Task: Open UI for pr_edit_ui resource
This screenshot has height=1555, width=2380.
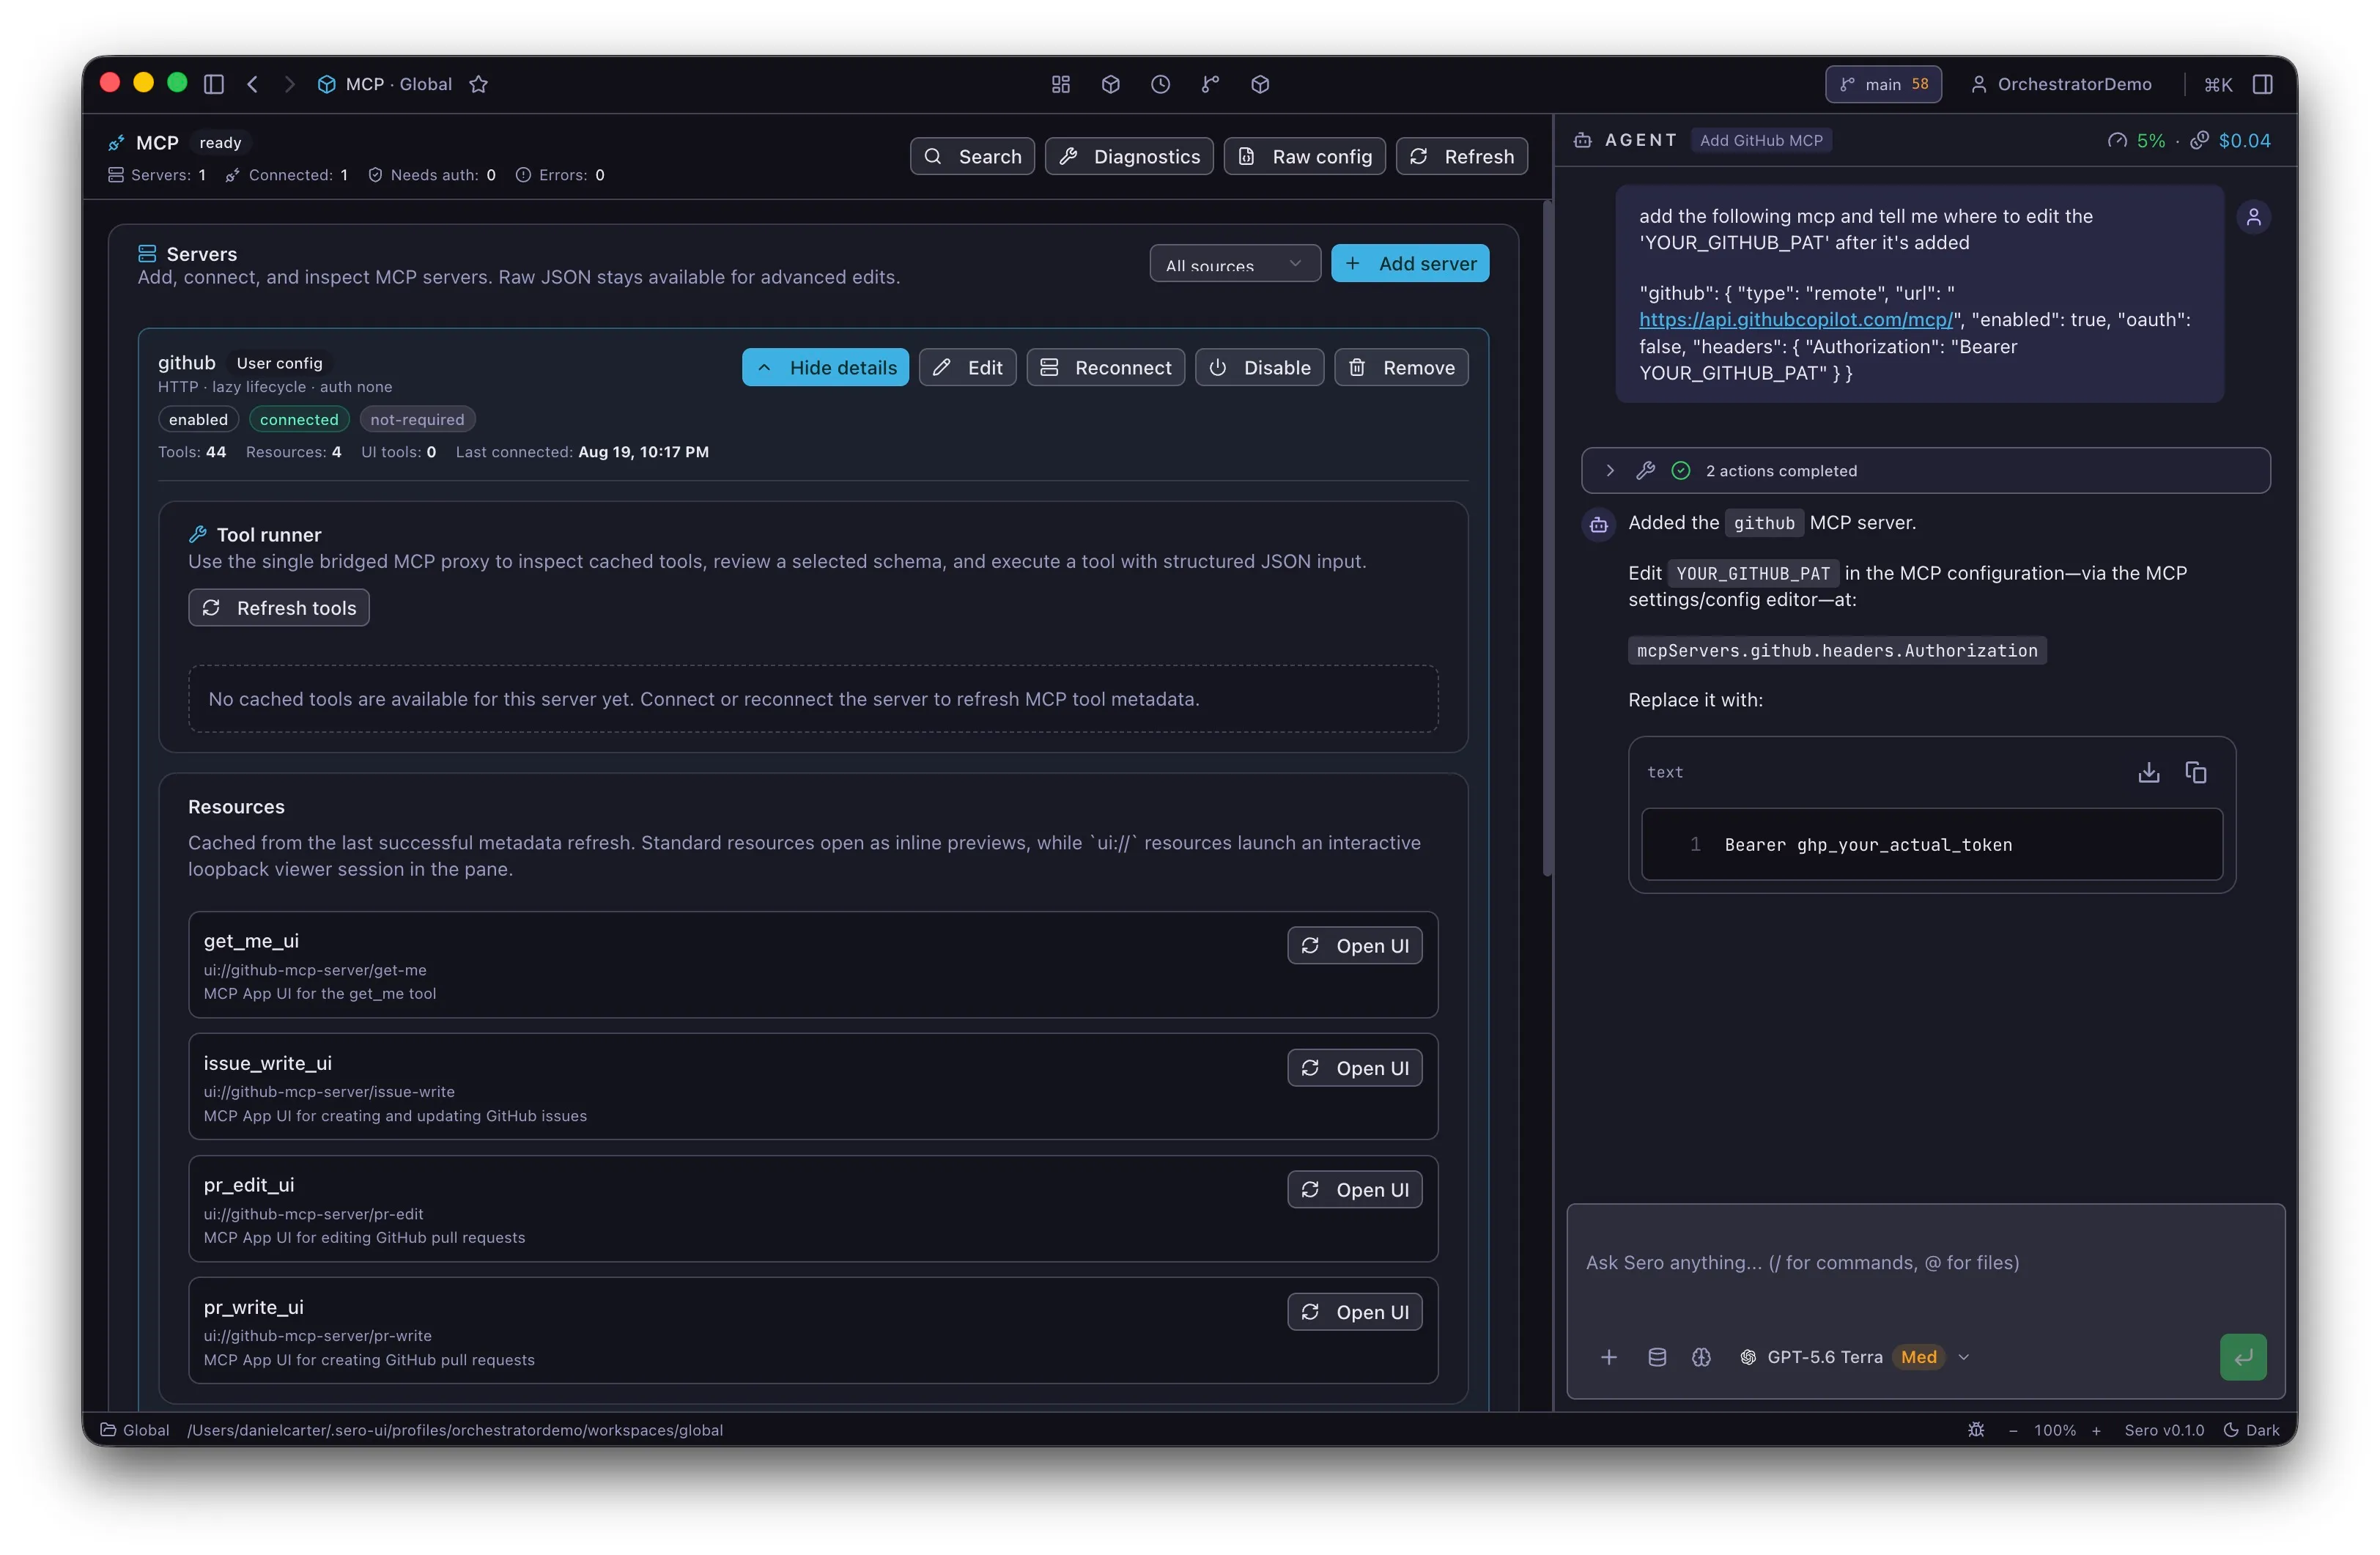Action: click(1355, 1190)
